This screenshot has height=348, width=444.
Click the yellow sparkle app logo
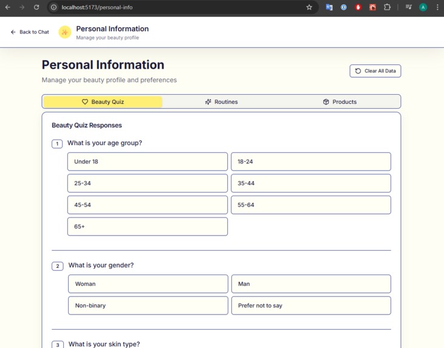65,32
